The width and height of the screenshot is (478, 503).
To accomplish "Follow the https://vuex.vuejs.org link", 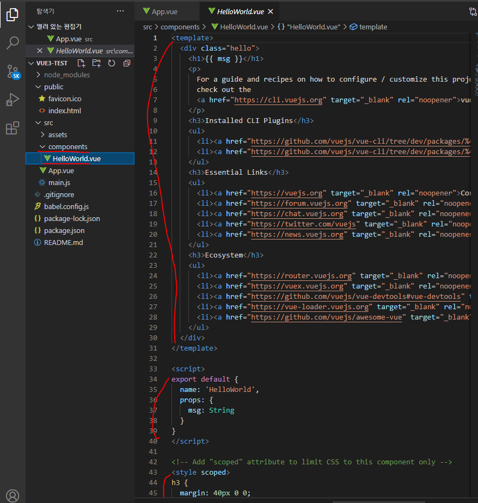I will click(297, 286).
